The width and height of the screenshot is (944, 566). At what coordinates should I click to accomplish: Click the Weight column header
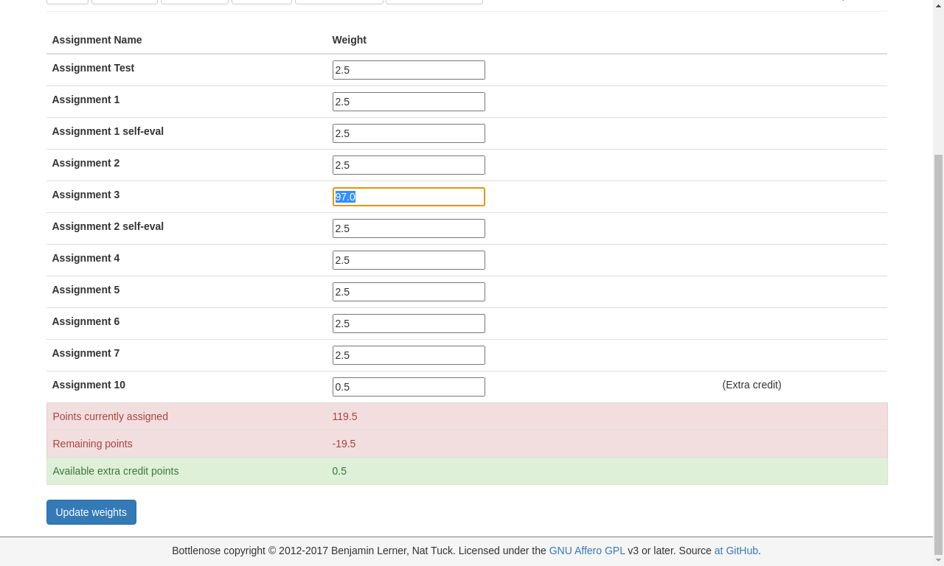click(x=349, y=40)
